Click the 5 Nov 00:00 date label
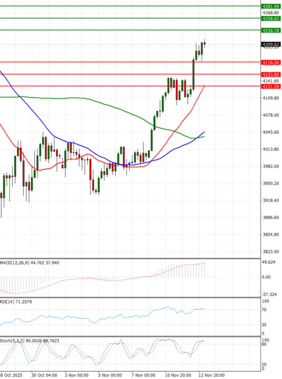 110,375
